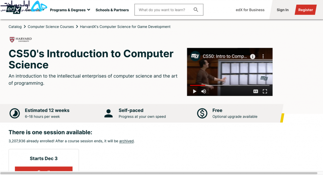The width and height of the screenshot is (323, 175).
Task: Toggle closed captions on the video
Action: pyautogui.click(x=255, y=91)
